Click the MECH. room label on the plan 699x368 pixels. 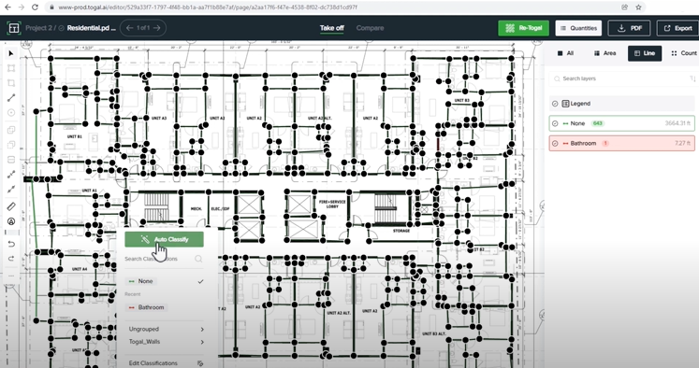click(197, 208)
